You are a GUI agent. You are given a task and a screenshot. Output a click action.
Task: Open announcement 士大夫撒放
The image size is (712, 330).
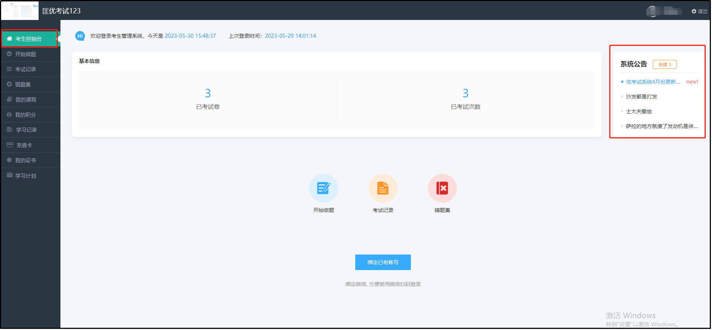click(639, 111)
